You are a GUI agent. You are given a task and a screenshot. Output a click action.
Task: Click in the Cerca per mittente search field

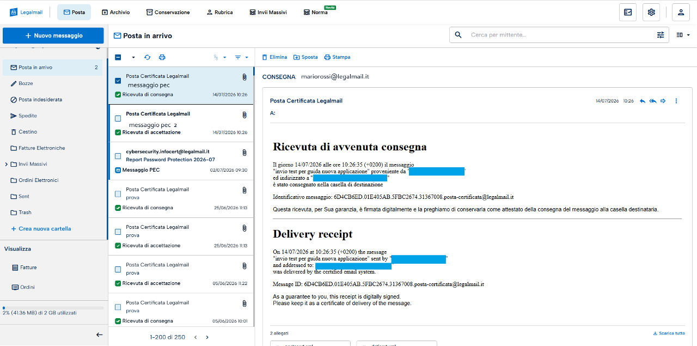[559, 35]
